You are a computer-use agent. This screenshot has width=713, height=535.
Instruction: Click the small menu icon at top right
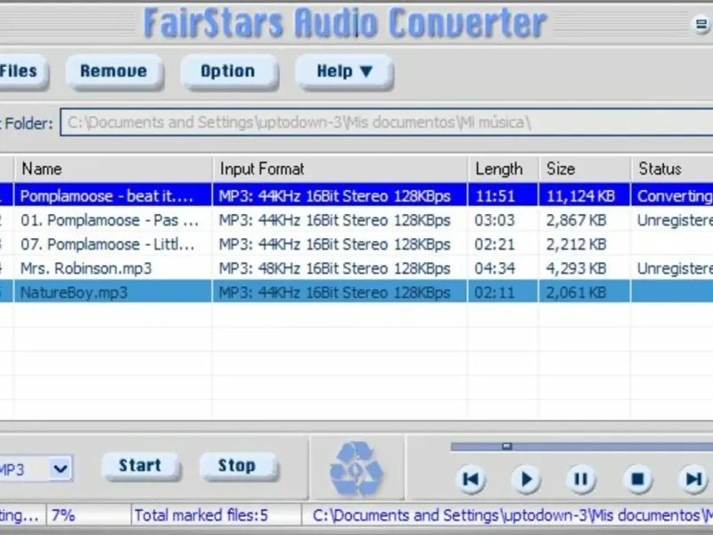coord(701,24)
